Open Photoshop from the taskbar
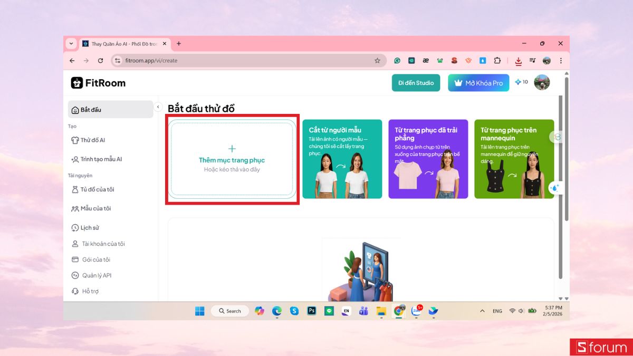The height and width of the screenshot is (356, 633). [x=312, y=311]
